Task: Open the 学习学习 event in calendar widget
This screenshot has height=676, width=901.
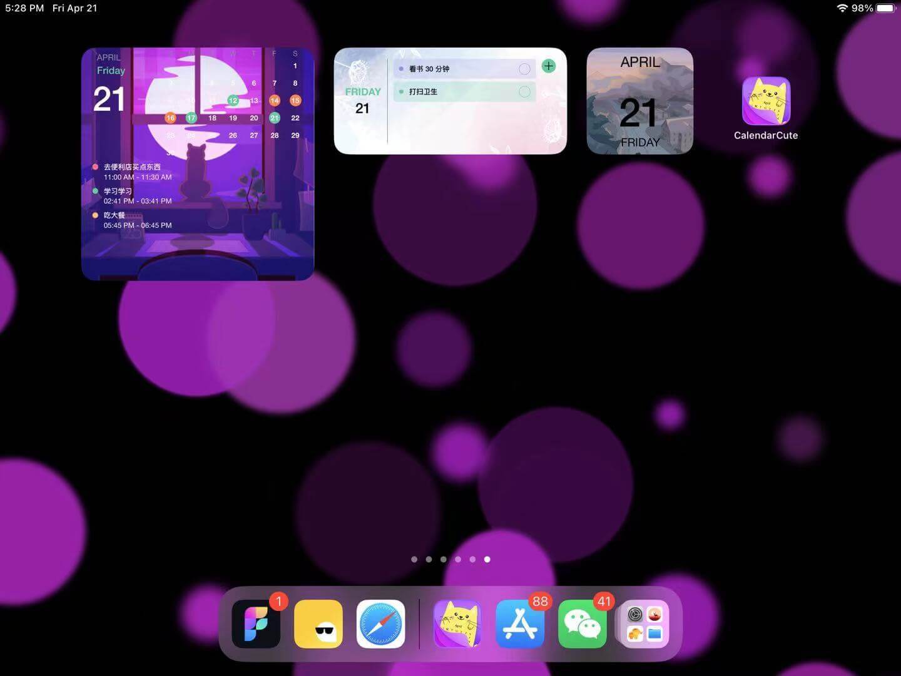Action: tap(118, 191)
